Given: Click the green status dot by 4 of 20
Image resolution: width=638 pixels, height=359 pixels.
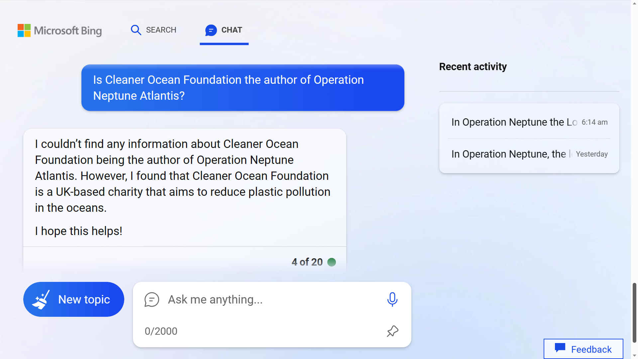Looking at the screenshot, I should click(x=332, y=262).
